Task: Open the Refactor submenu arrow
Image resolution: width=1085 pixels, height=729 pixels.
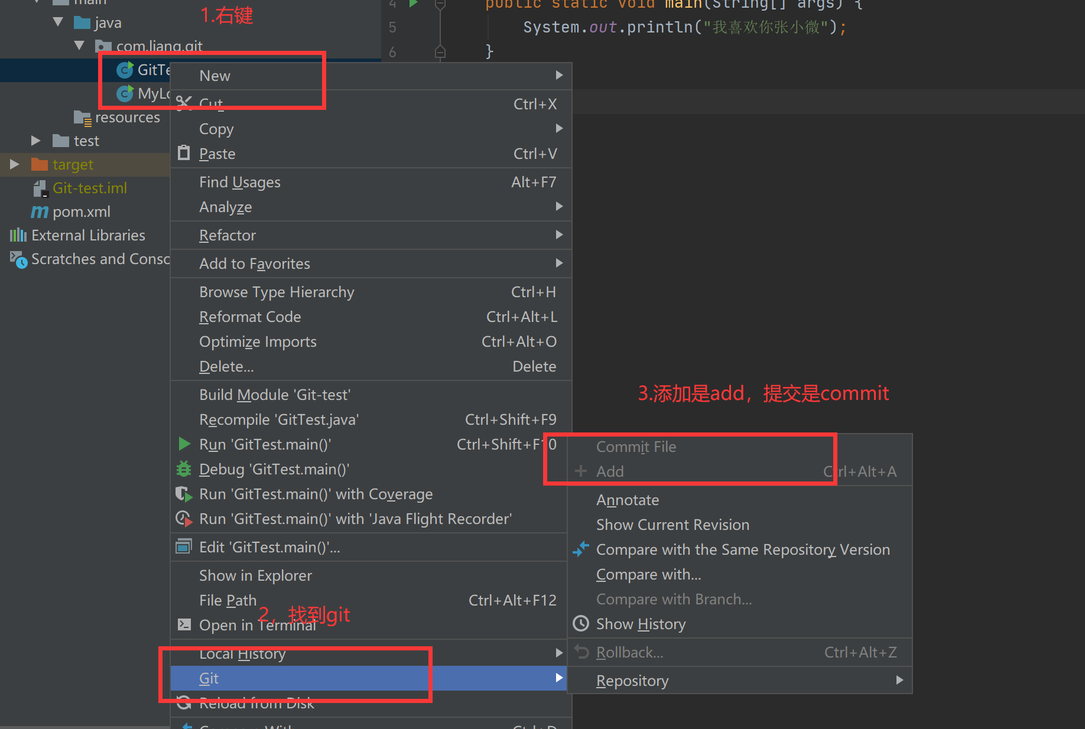Action: (x=559, y=235)
